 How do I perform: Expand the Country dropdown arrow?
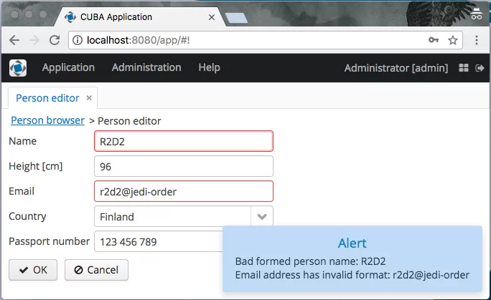click(x=262, y=216)
